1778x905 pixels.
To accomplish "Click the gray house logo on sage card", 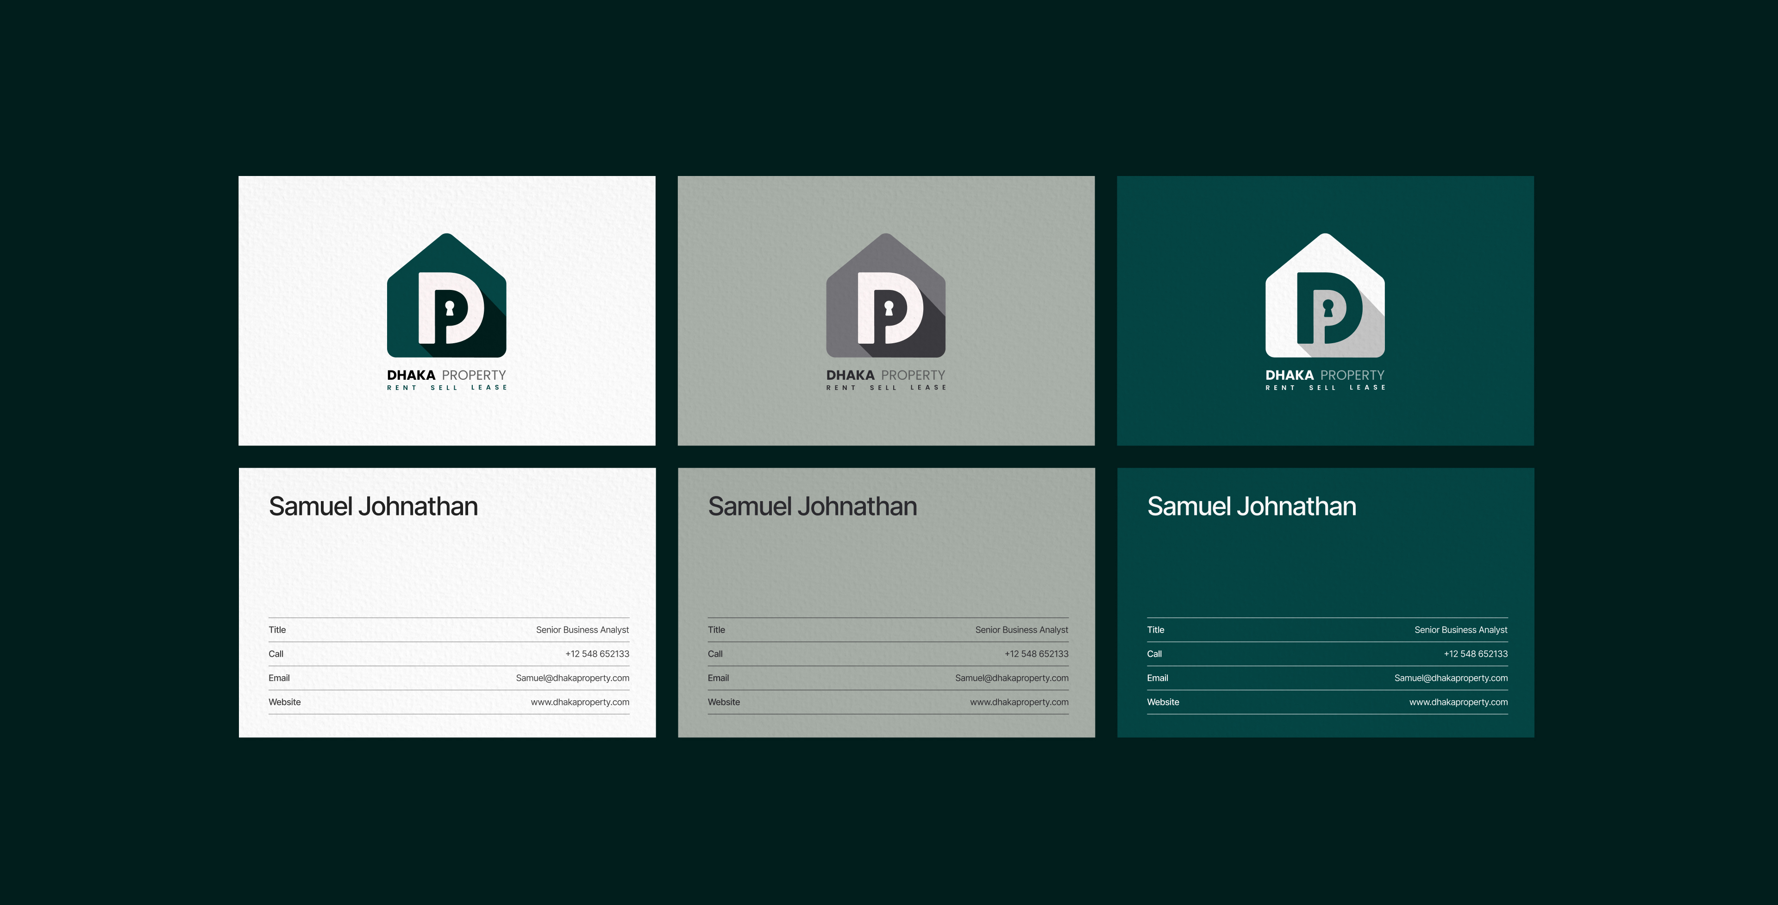I will pyautogui.click(x=886, y=295).
